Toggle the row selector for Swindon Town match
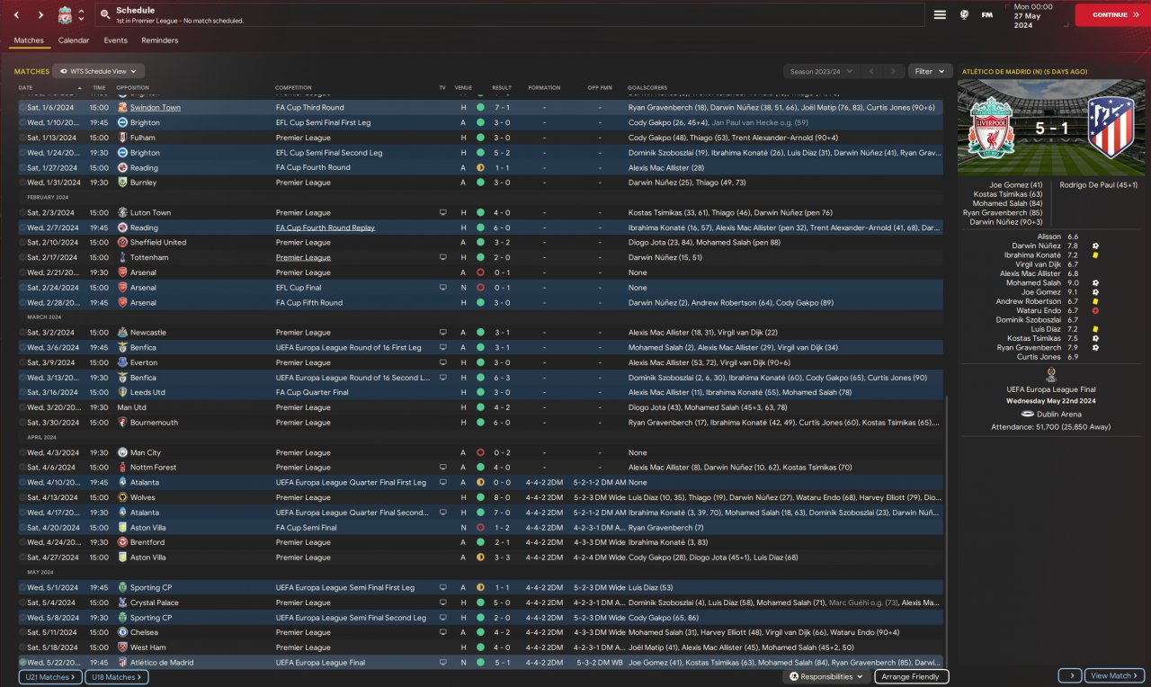Screen dimensions: 1151x687 tap(22, 107)
